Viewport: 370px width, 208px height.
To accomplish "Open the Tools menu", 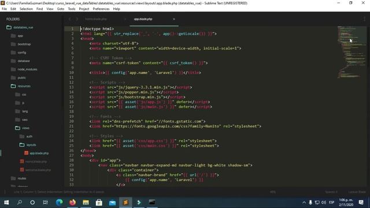I will 72,9.
